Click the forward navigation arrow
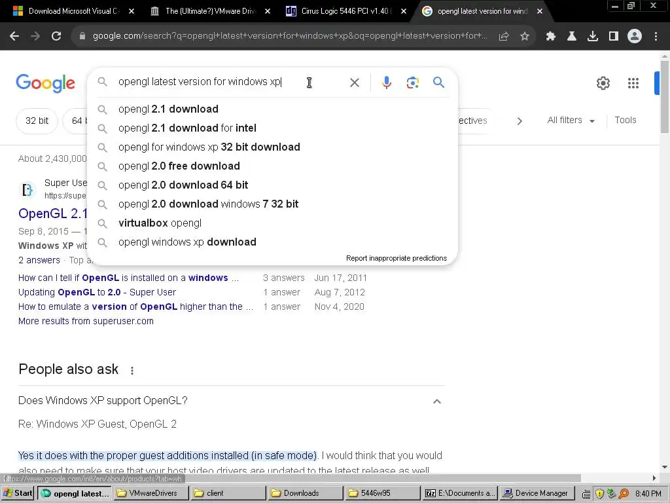Image resolution: width=670 pixels, height=503 pixels. [35, 37]
